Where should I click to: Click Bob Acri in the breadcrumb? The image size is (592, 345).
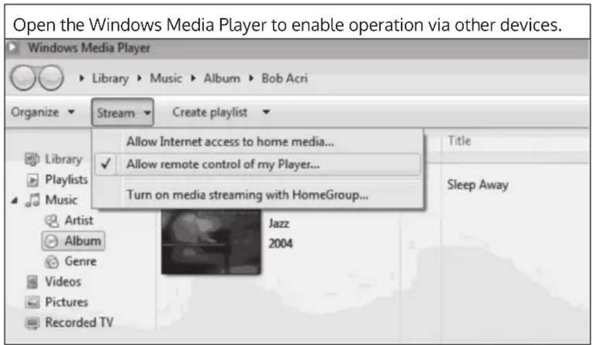[285, 78]
